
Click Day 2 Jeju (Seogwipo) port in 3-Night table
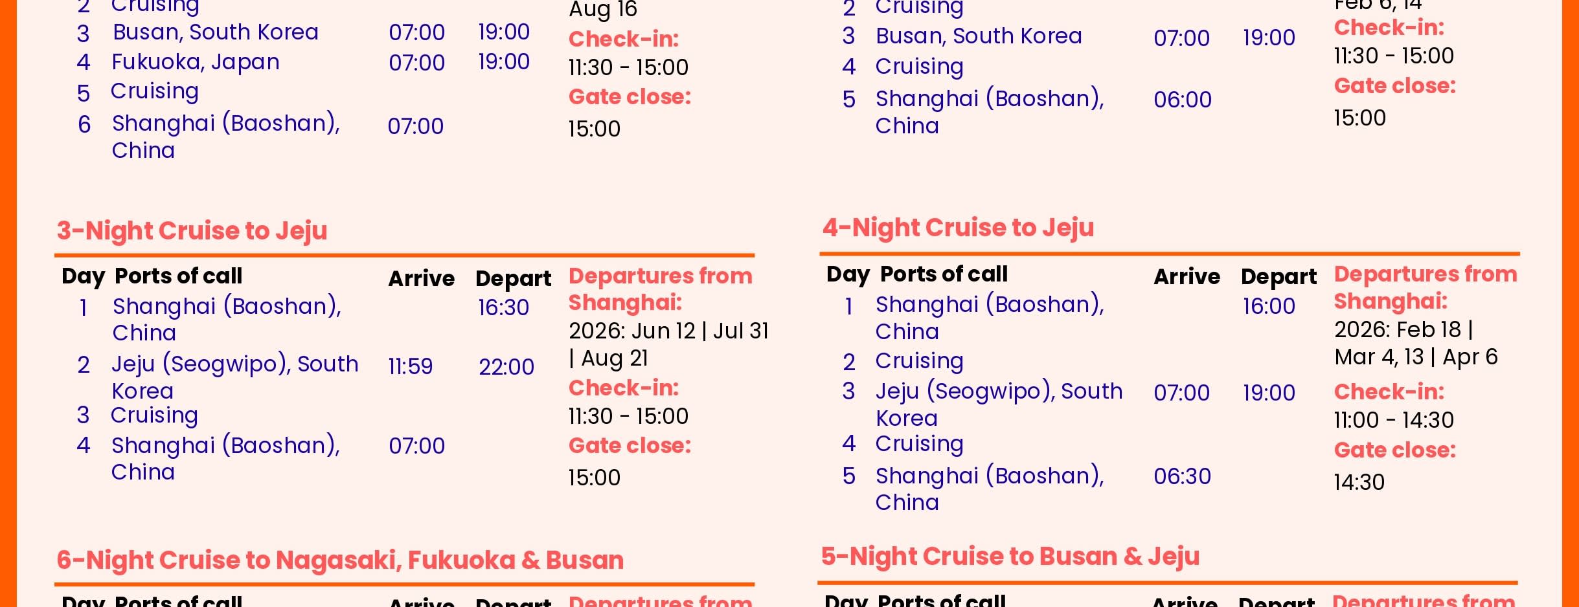(x=234, y=364)
